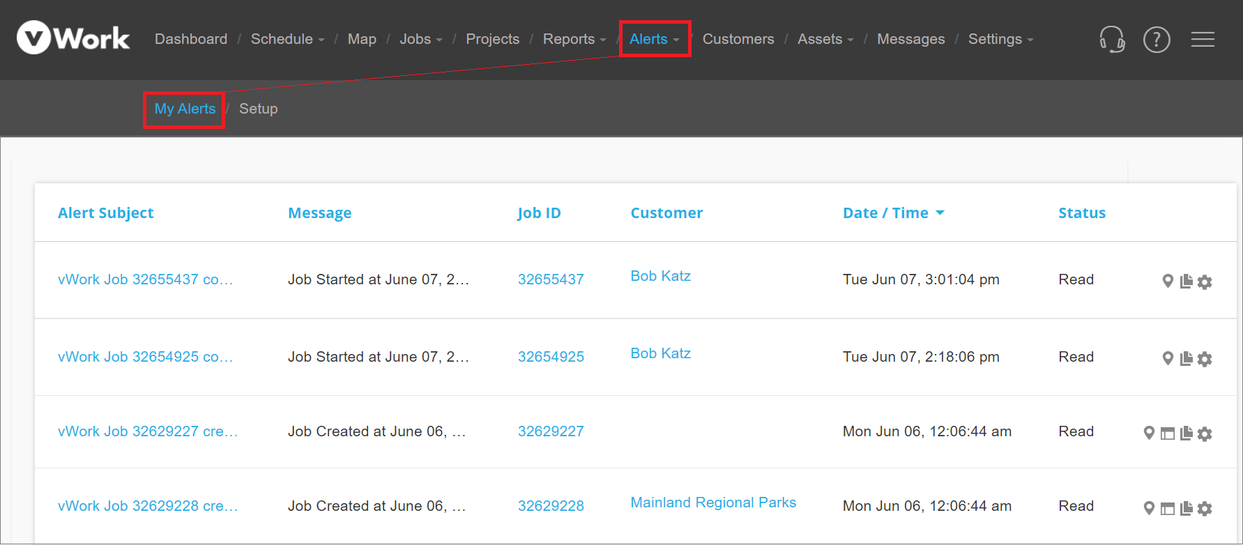Click the map pin icon for job 32655437
Viewport: 1243px width, 545px height.
(1168, 281)
